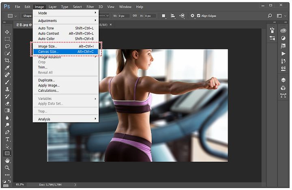Select the Quick Selection tool
292x190 pixels.
click(x=7, y=53)
